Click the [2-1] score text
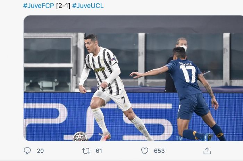 63,6
